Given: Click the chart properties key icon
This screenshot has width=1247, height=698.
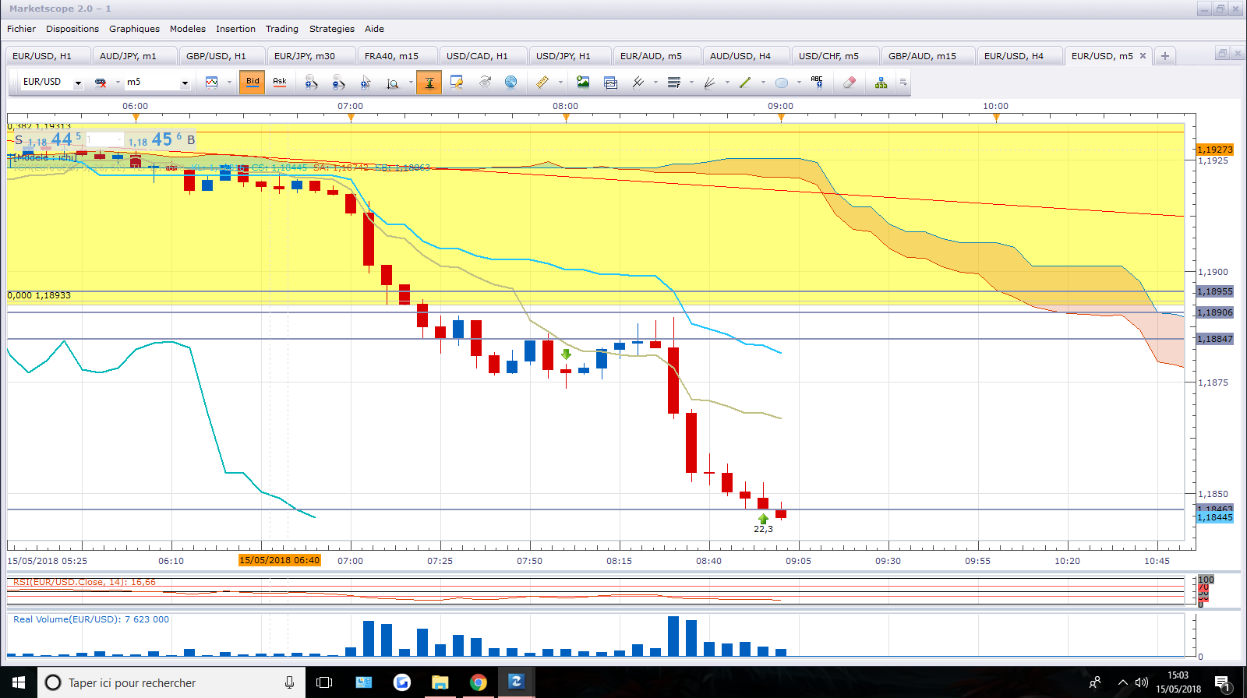Looking at the screenshot, I should point(457,82).
